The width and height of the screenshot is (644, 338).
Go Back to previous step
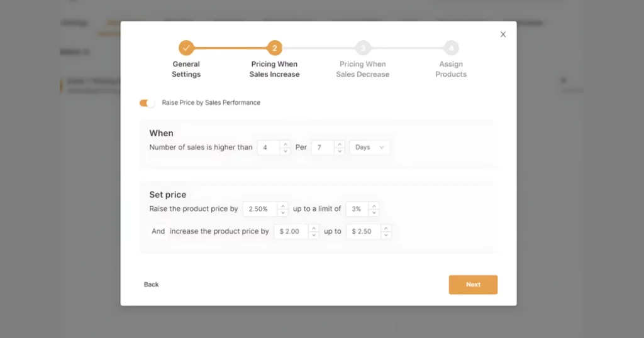point(151,284)
